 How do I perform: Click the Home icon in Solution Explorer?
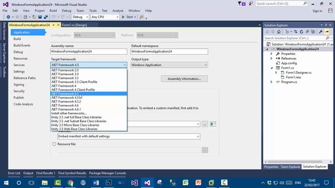point(278,32)
